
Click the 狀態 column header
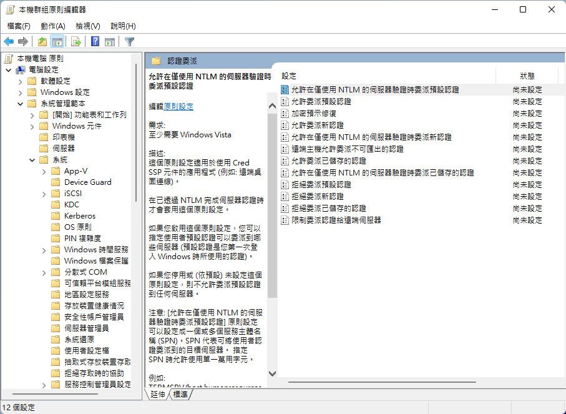(x=527, y=76)
